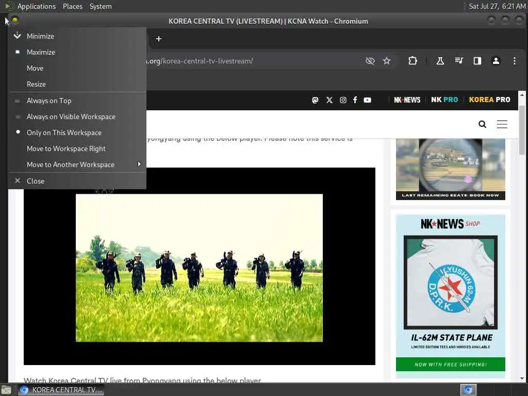Viewport: 528px width, 396px height.
Task: Open the media controls icon
Action: (458, 61)
